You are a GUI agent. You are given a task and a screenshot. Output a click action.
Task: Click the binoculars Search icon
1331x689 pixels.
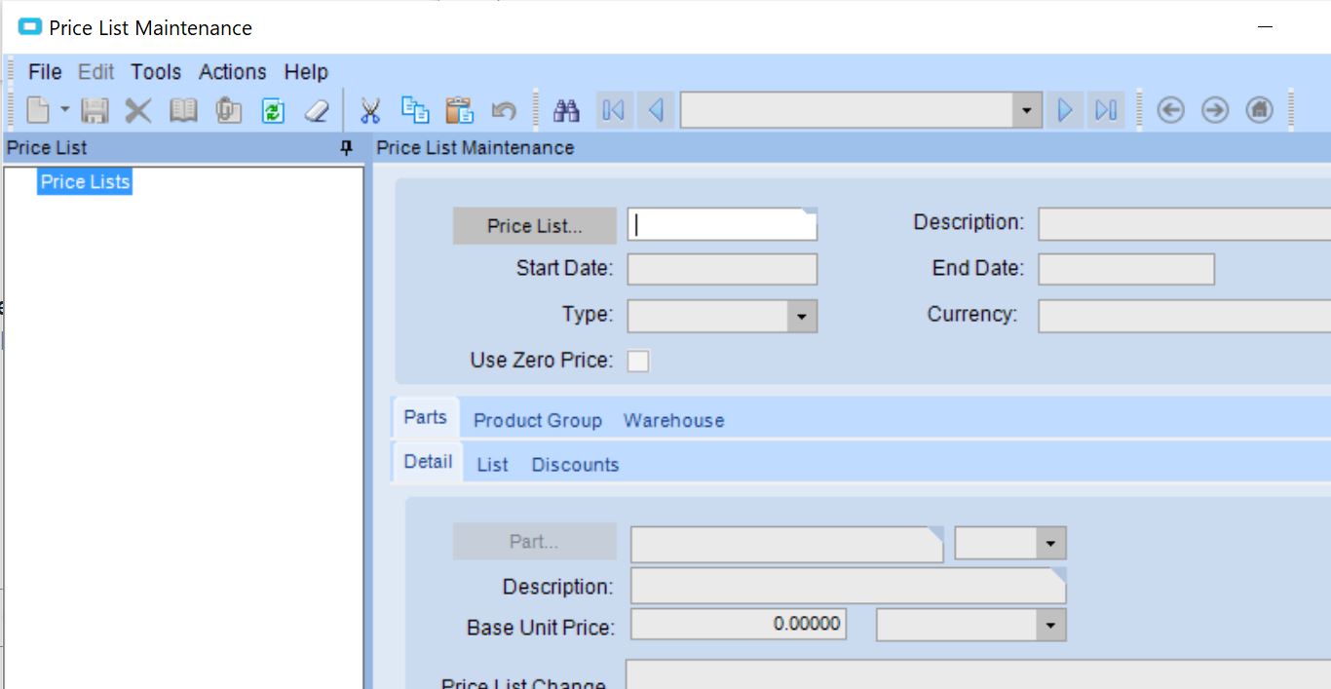coord(566,110)
